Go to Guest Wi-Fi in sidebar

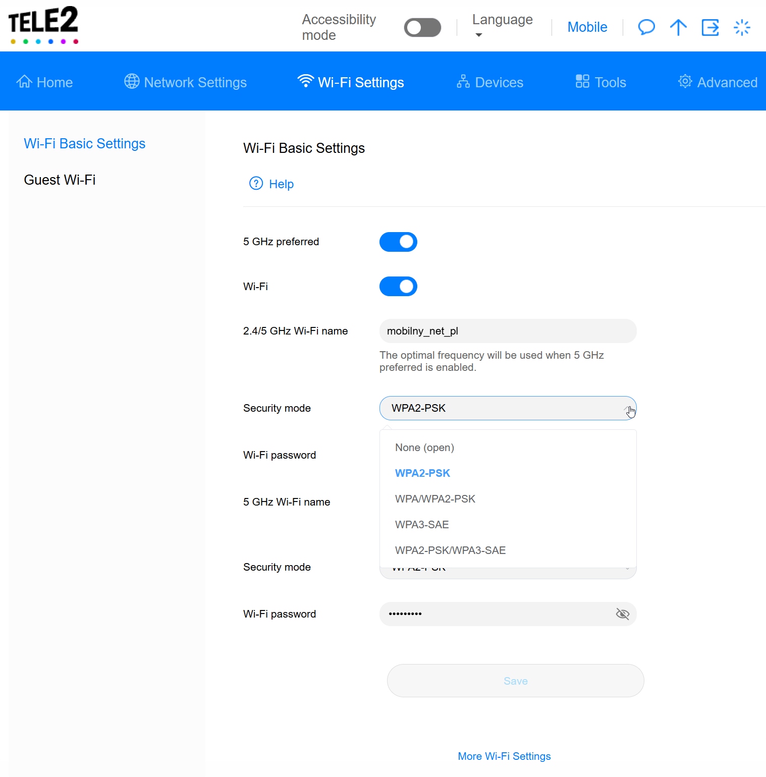[60, 180]
